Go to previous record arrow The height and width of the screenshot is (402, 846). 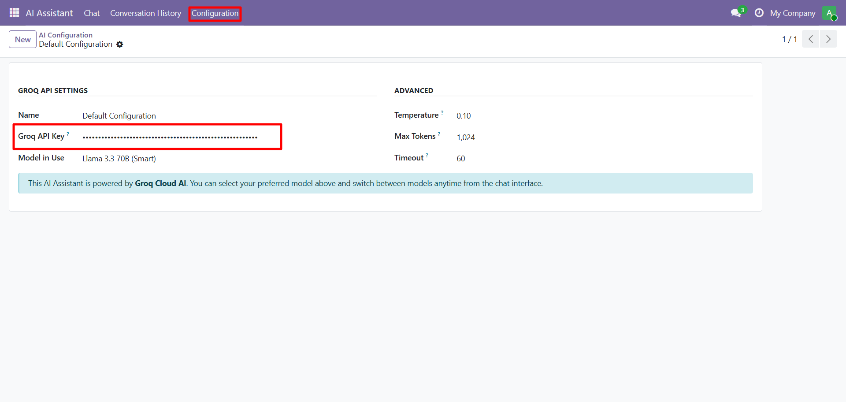coord(810,39)
